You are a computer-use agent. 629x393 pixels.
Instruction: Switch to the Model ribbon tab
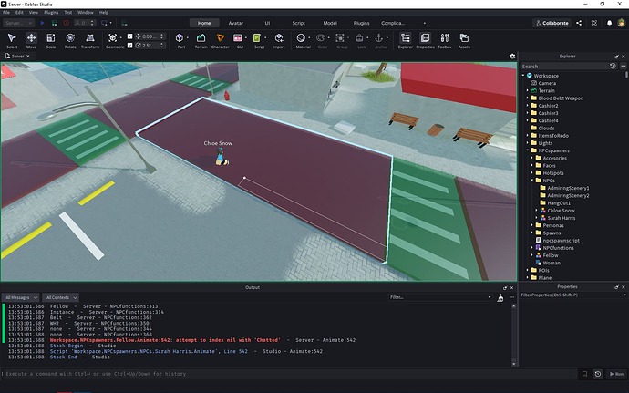pyautogui.click(x=330, y=23)
